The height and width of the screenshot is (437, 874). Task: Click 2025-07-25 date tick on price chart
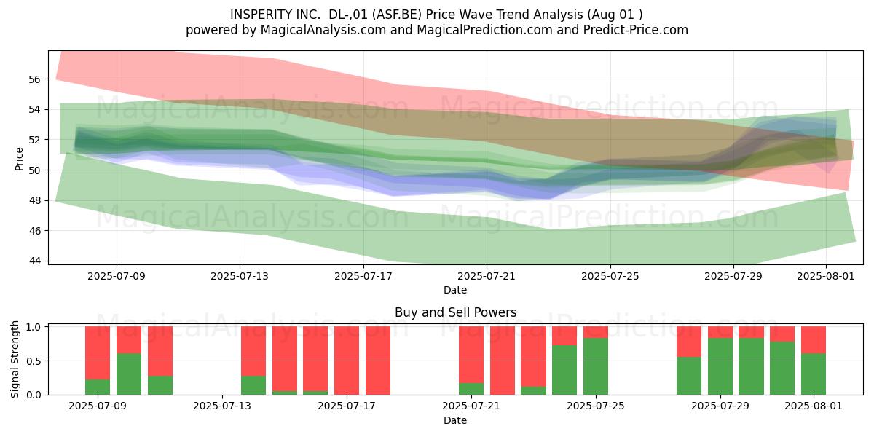tap(610, 276)
